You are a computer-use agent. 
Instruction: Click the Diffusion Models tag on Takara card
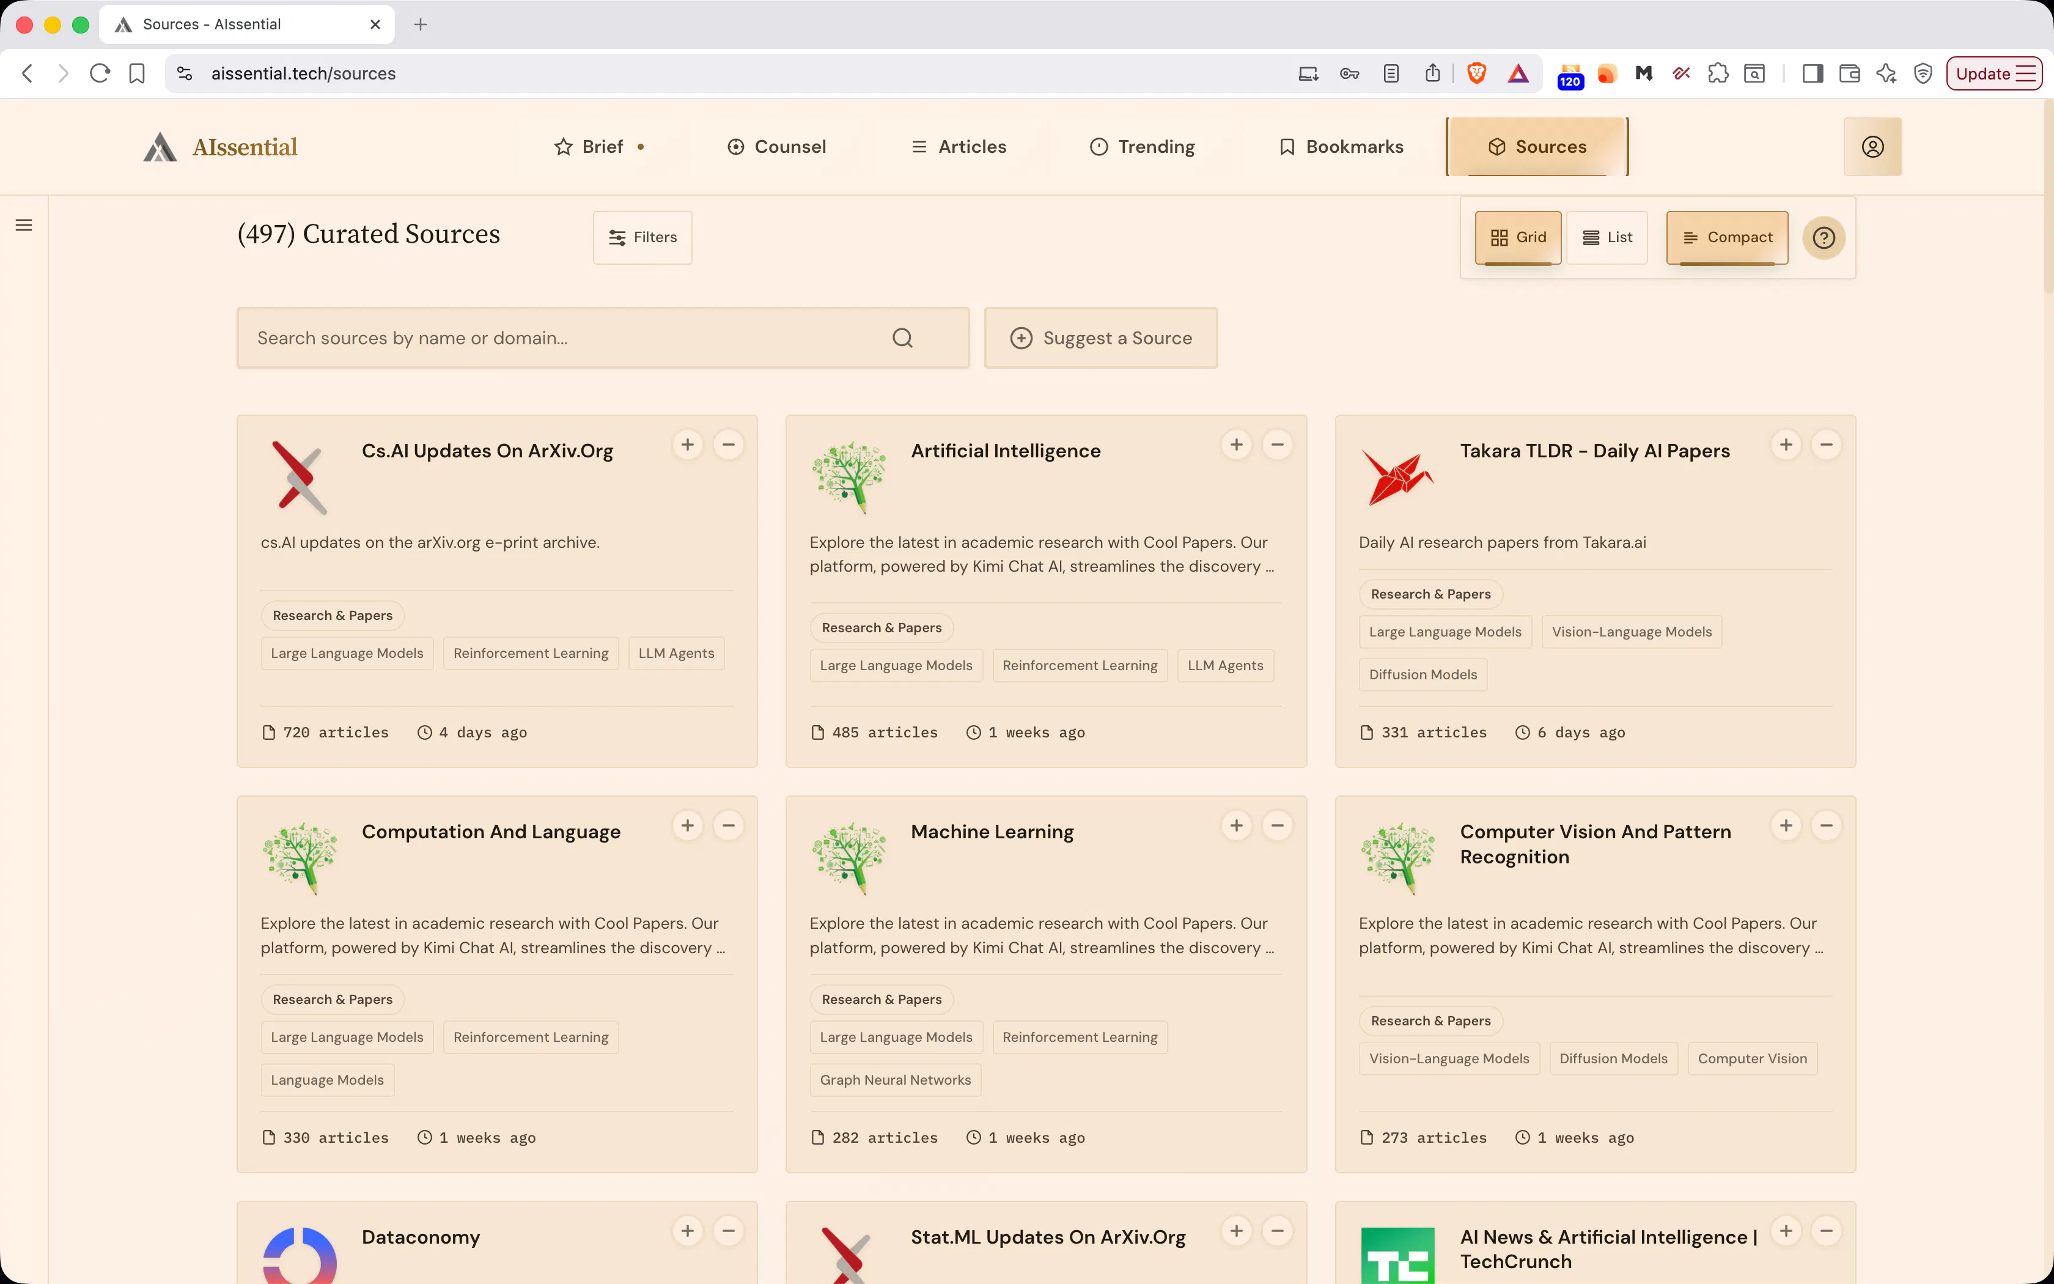point(1423,675)
